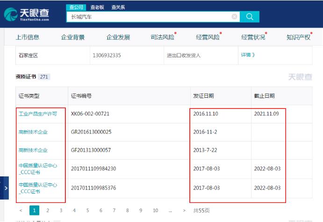323x222 pixels.
Task: Click certificate number 2017011109984230
Action: (93, 168)
